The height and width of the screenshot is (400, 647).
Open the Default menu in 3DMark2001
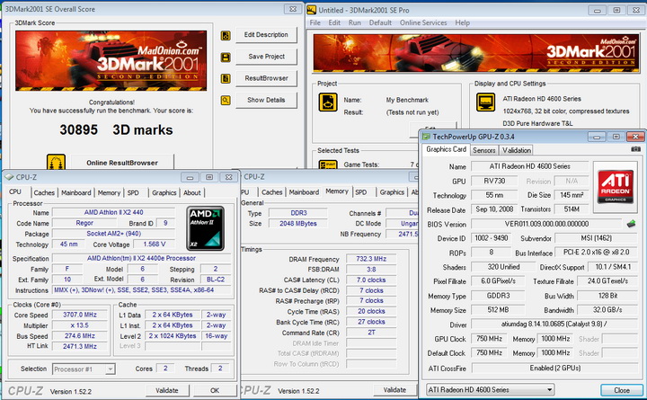tap(380, 22)
